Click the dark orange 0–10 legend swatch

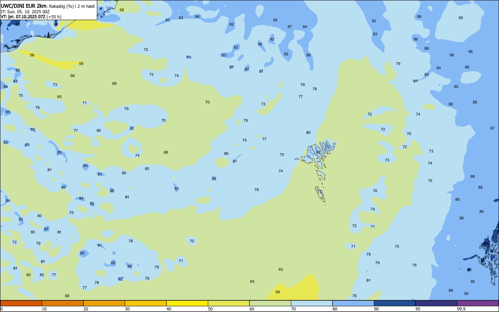pyautogui.click(x=21, y=303)
